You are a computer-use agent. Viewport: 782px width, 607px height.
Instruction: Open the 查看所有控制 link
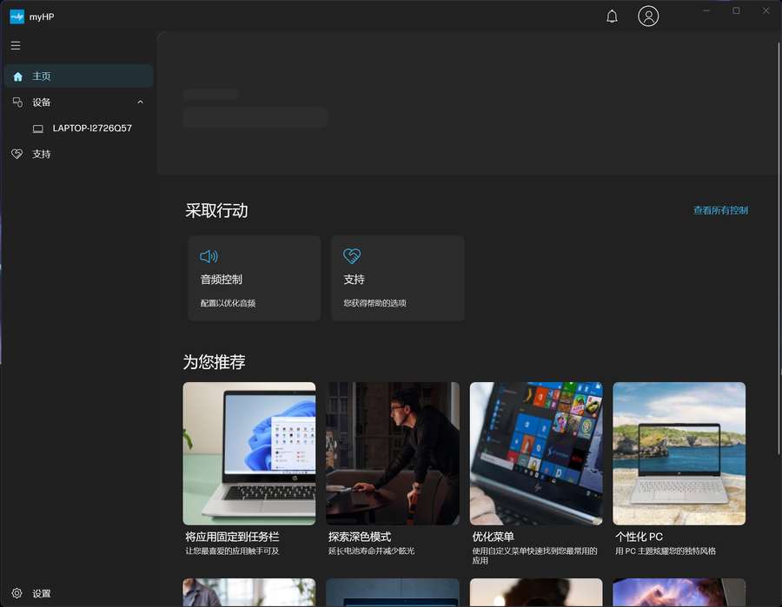(719, 210)
